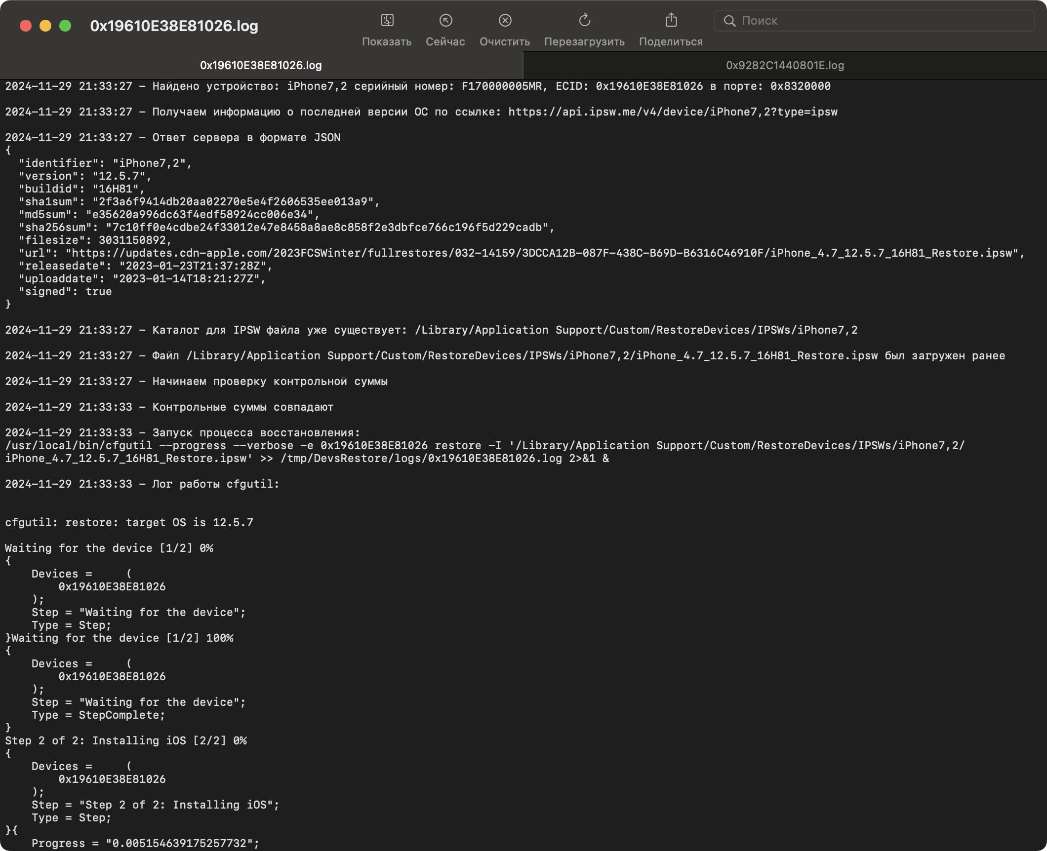Click the "sha256sum" JSON line
The height and width of the screenshot is (851, 1047).
[x=286, y=228]
